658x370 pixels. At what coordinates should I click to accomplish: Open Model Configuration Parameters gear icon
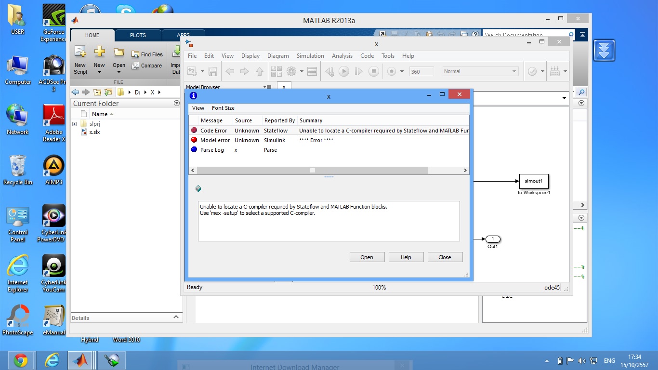291,71
